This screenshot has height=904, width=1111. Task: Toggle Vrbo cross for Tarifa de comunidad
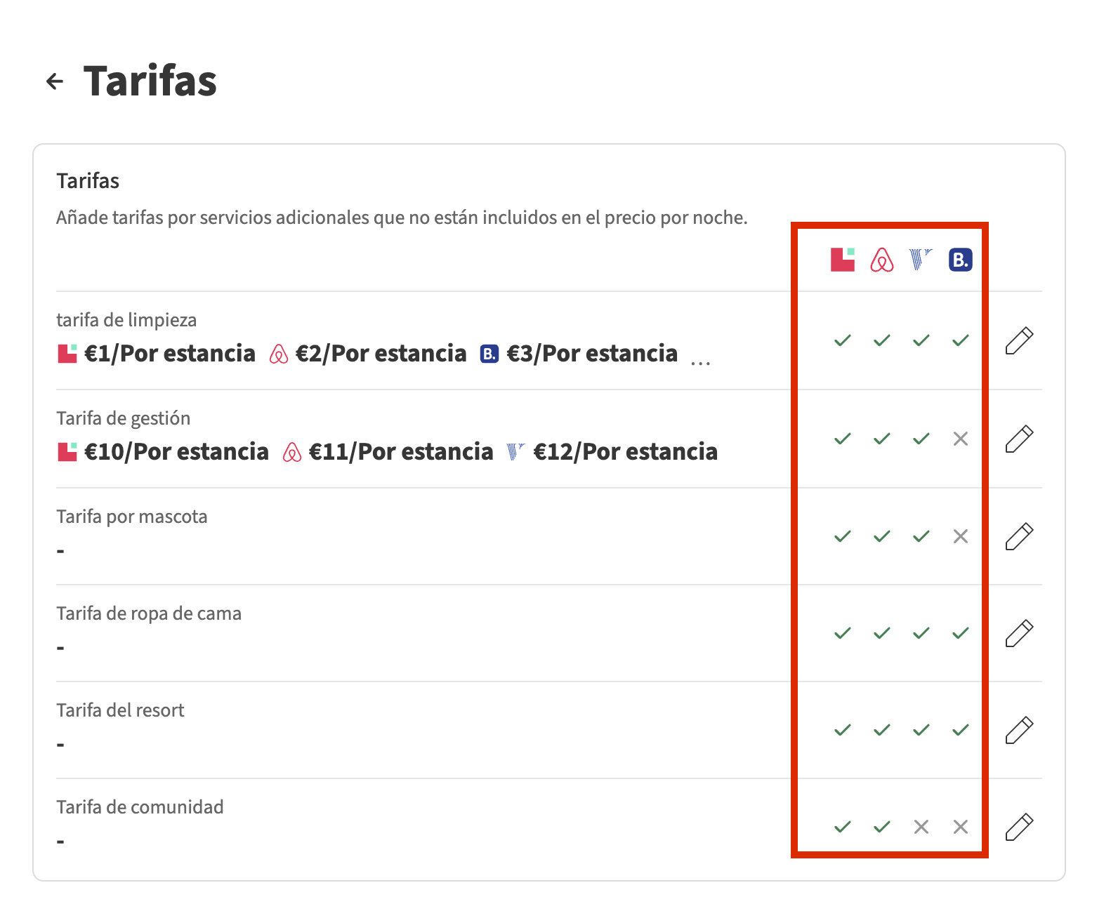pos(921,827)
